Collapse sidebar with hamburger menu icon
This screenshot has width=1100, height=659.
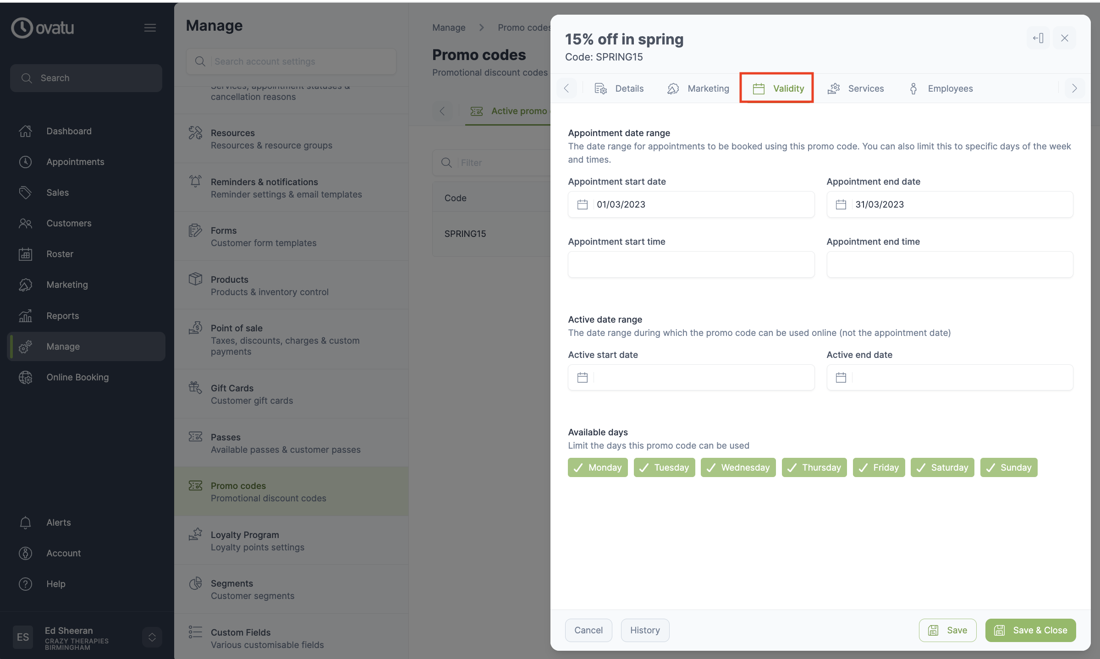(x=150, y=27)
